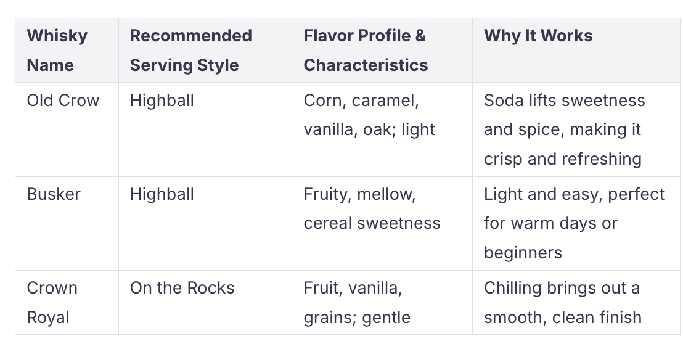683x349 pixels.
Task: Click the Old Crow cell
Action: pos(67,129)
